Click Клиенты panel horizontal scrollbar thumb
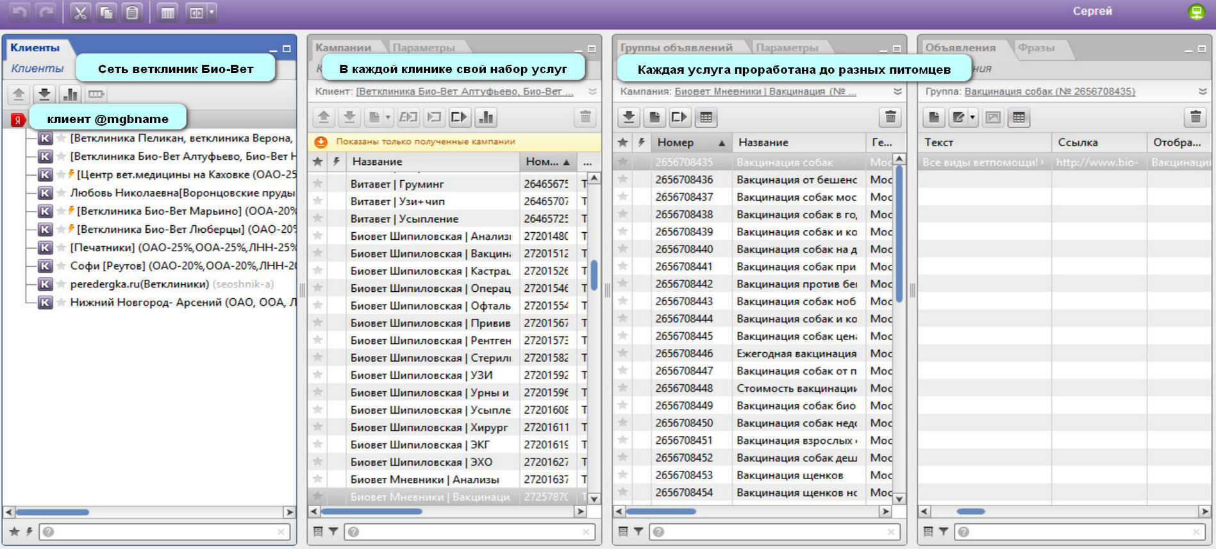The width and height of the screenshot is (1216, 549). pos(53,512)
